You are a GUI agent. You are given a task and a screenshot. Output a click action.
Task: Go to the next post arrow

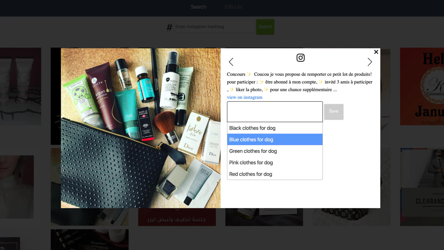point(370,62)
